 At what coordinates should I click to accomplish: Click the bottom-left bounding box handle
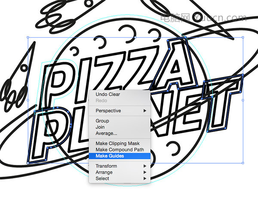tap(28, 163)
